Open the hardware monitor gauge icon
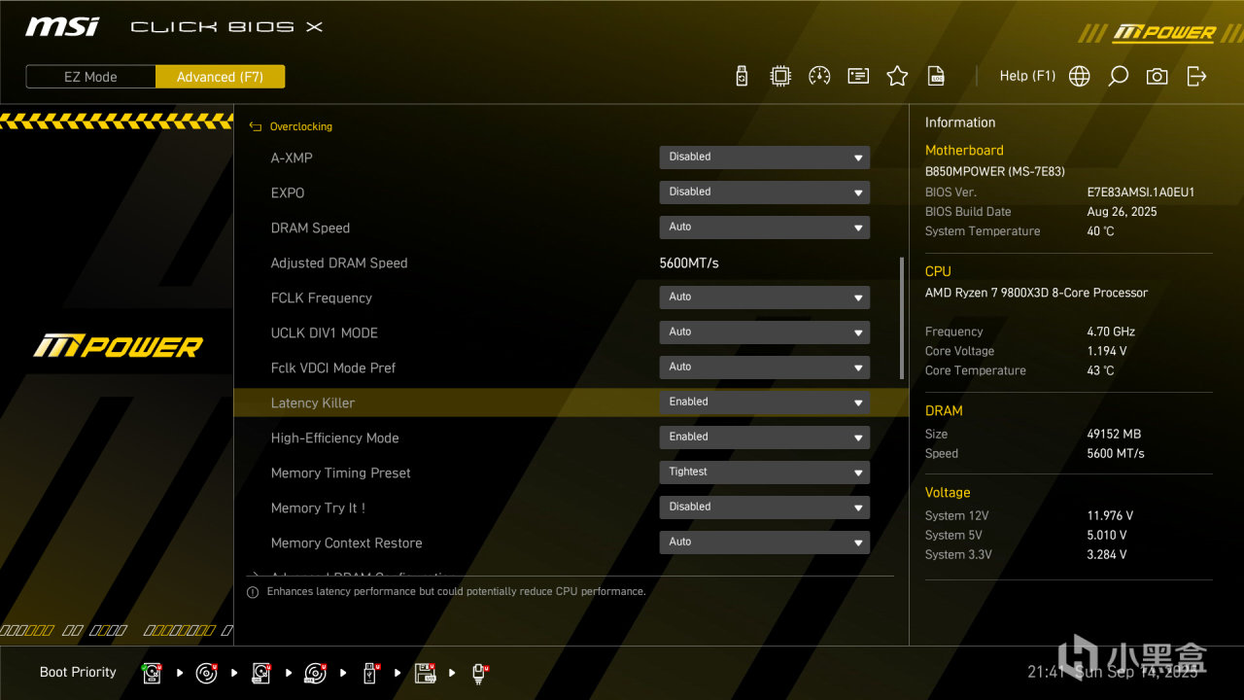Image resolution: width=1244 pixels, height=700 pixels. coord(819,76)
